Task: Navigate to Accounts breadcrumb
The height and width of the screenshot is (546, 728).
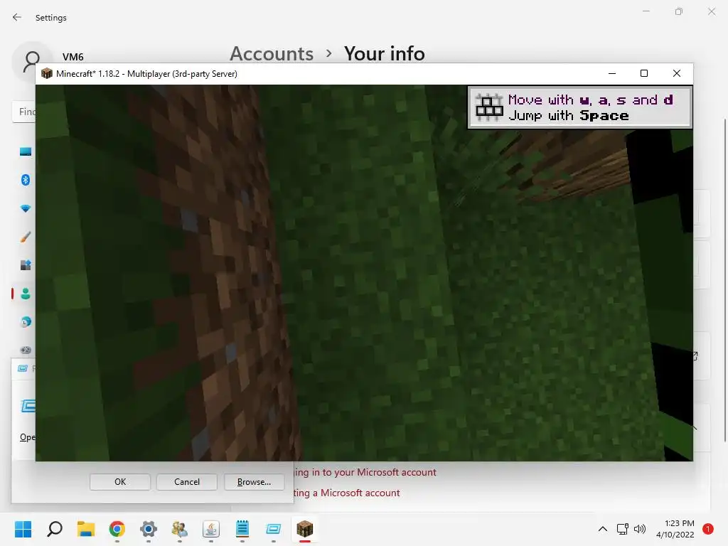Action: click(272, 53)
